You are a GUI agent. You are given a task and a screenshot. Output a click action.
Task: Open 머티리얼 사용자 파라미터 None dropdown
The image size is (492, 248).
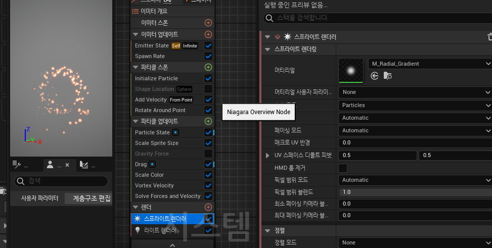415,92
